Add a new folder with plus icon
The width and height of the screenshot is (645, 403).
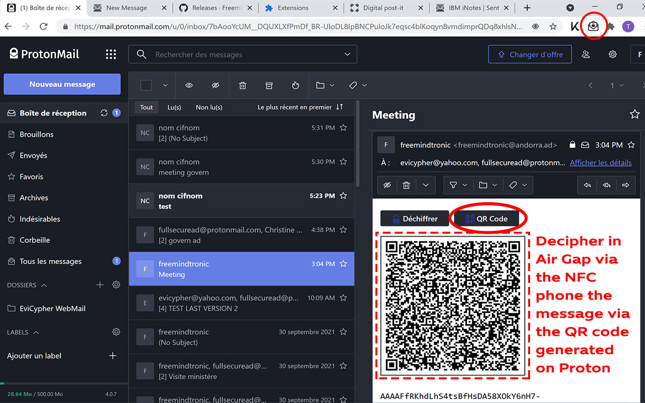(100, 285)
